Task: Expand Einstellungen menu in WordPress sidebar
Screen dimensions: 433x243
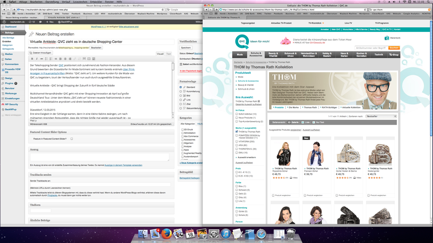Action: tap(12, 98)
